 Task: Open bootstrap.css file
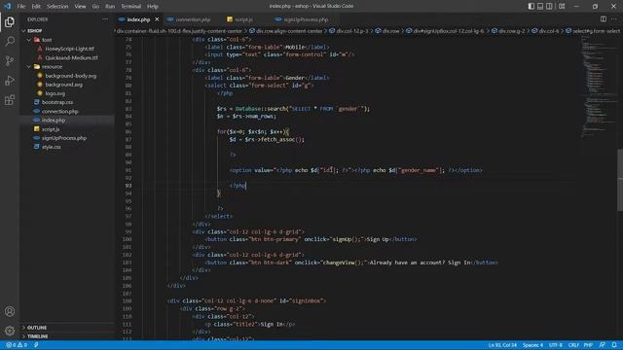point(67,102)
